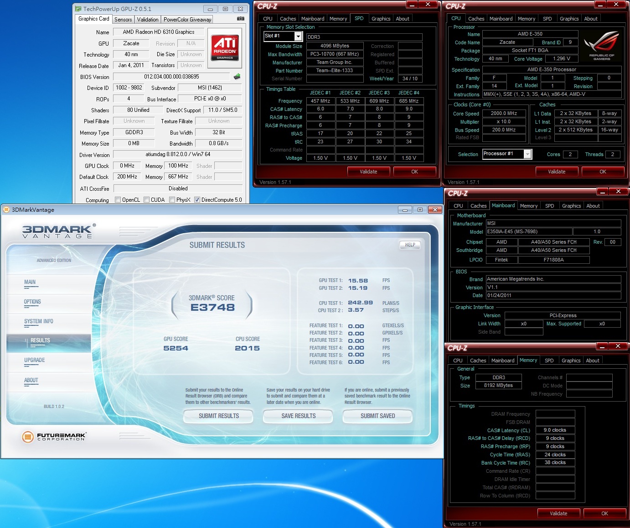Click the CPU score value 2015
The height and width of the screenshot is (528, 630).
pyautogui.click(x=247, y=348)
